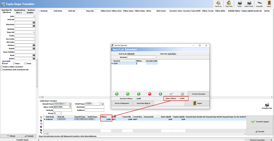
Task: Expand the Ara Grubu dropdown
Action: (x=34, y=39)
